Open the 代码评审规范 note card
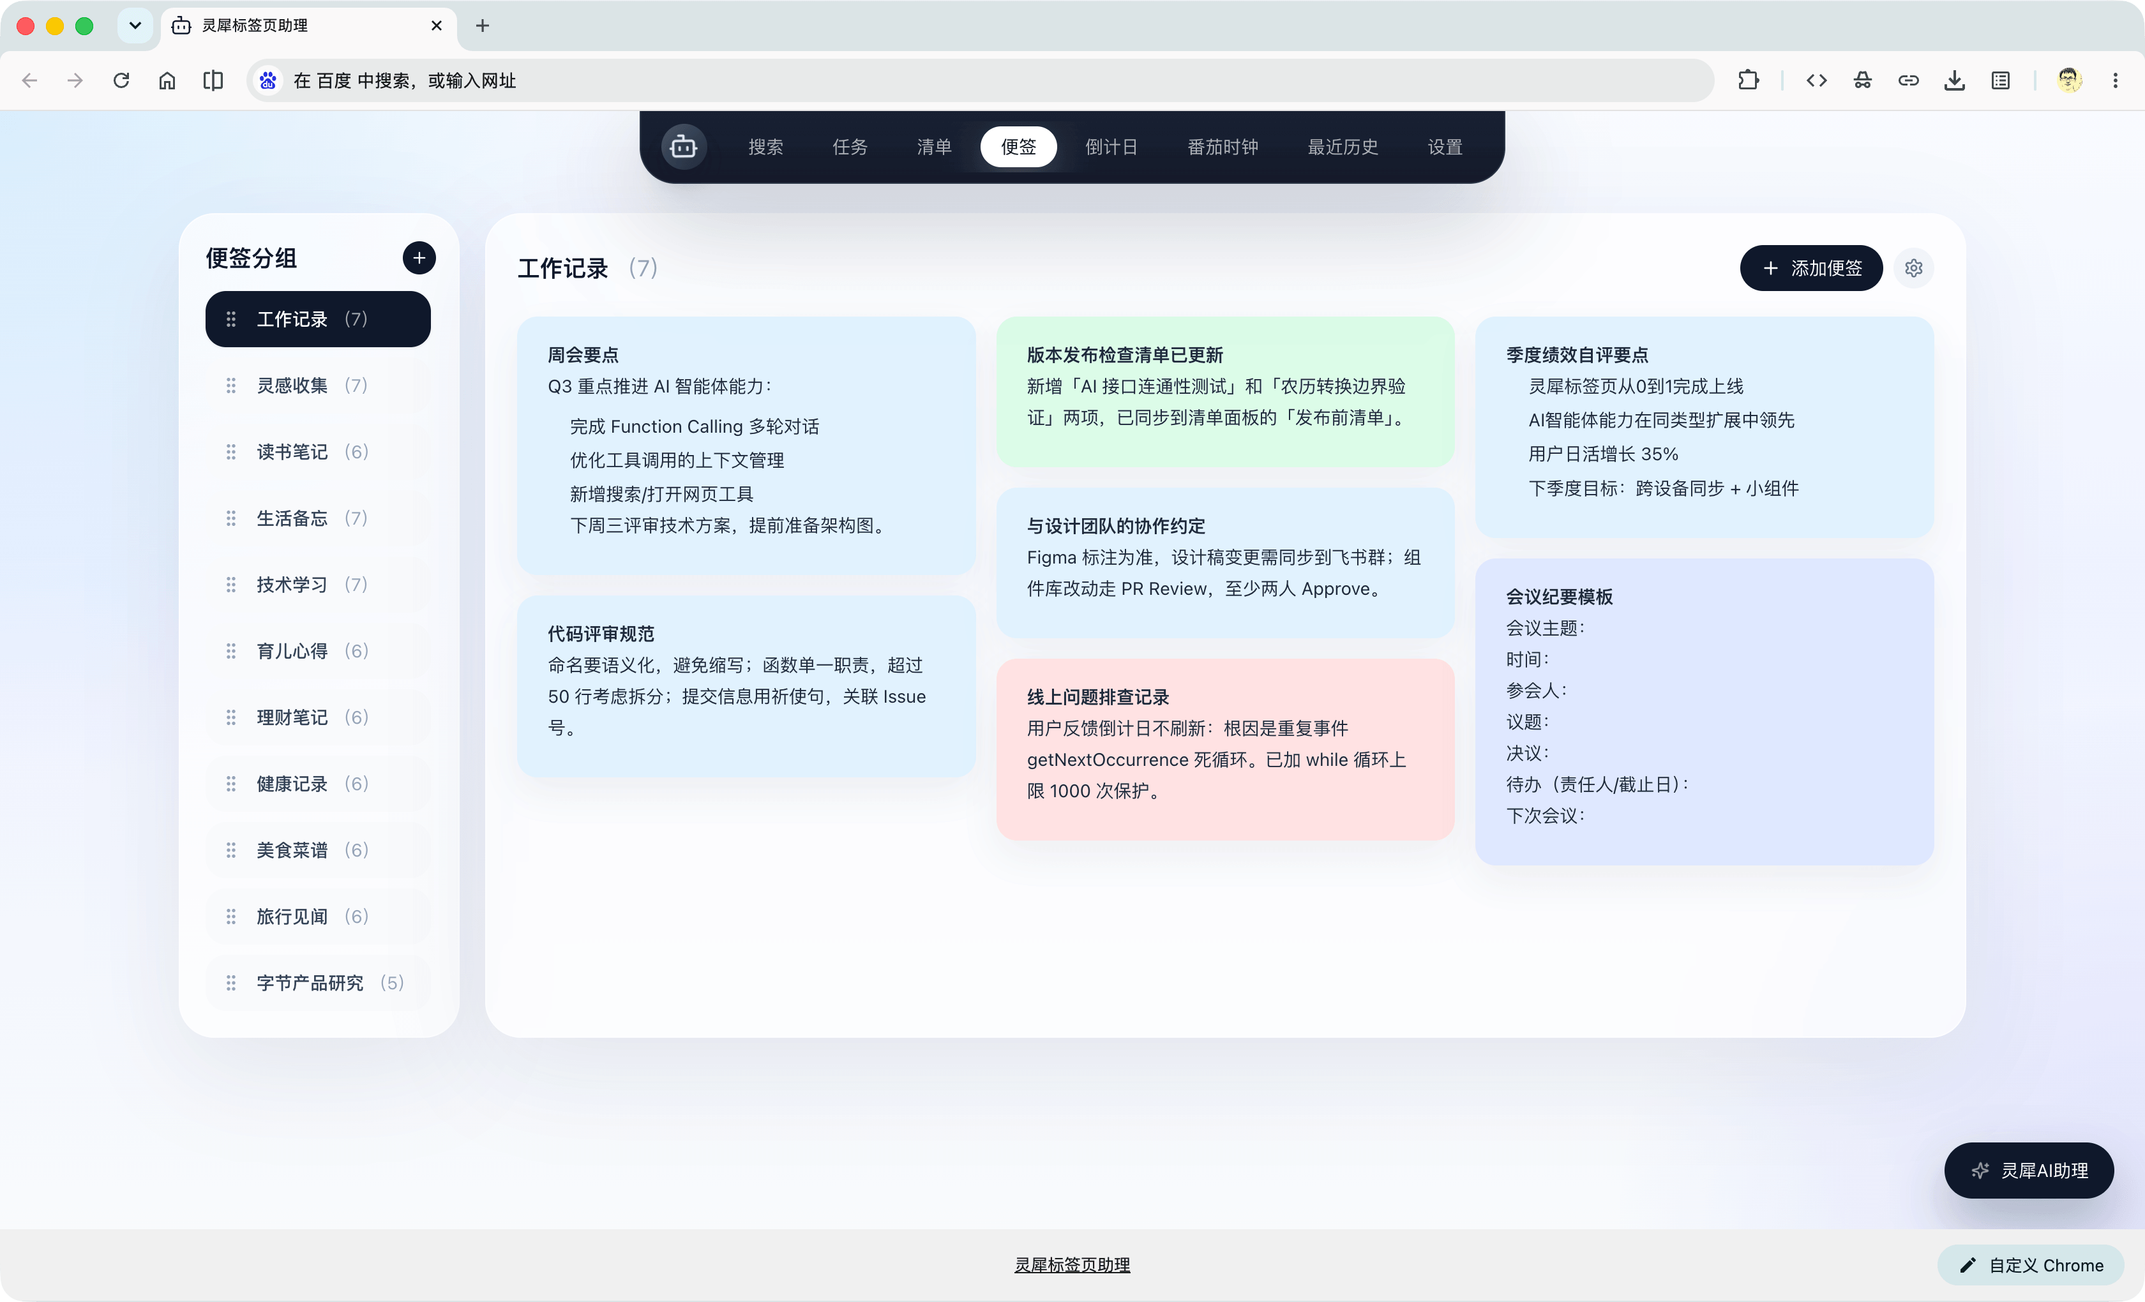The height and width of the screenshot is (1302, 2145). click(x=746, y=686)
